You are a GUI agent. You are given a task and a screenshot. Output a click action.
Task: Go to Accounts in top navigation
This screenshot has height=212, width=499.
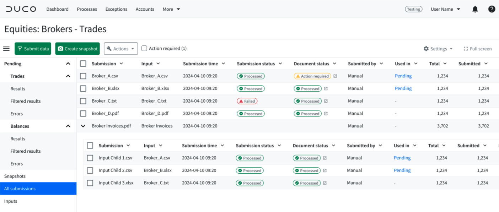click(145, 9)
